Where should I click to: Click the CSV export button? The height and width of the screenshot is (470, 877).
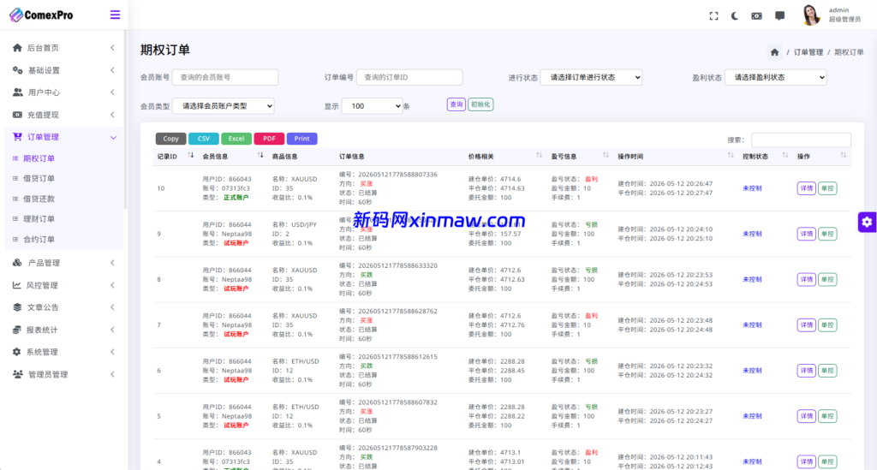204,139
